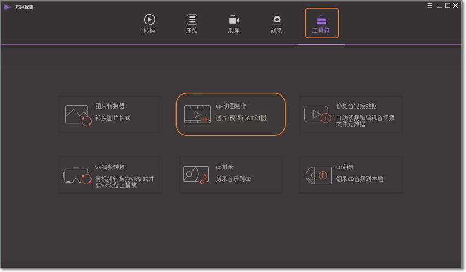Screen dimensions: 466x272
Task: Click the CD burner music-note icon
Action: pyautogui.click(x=196, y=175)
